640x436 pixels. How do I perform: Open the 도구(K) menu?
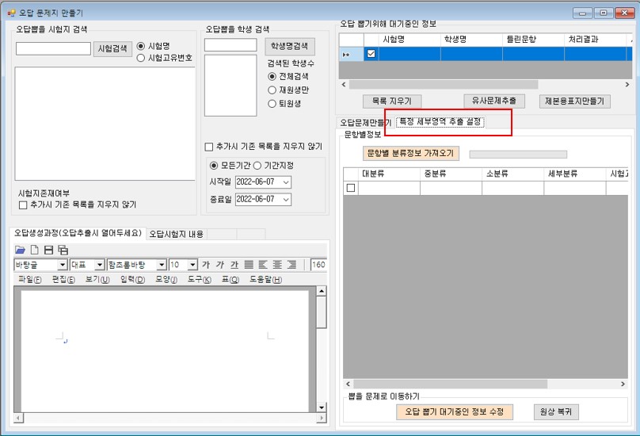[199, 280]
